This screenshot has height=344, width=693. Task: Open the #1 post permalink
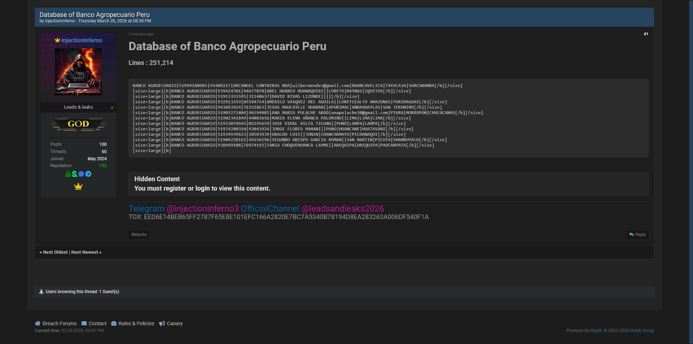[x=646, y=34]
